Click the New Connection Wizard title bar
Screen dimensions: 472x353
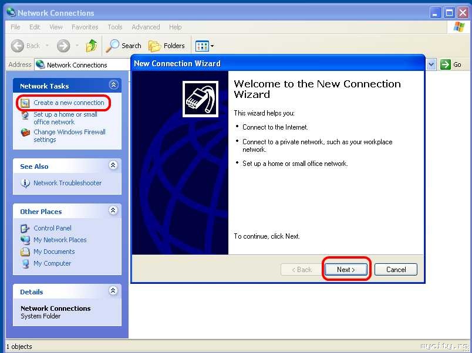coord(278,63)
